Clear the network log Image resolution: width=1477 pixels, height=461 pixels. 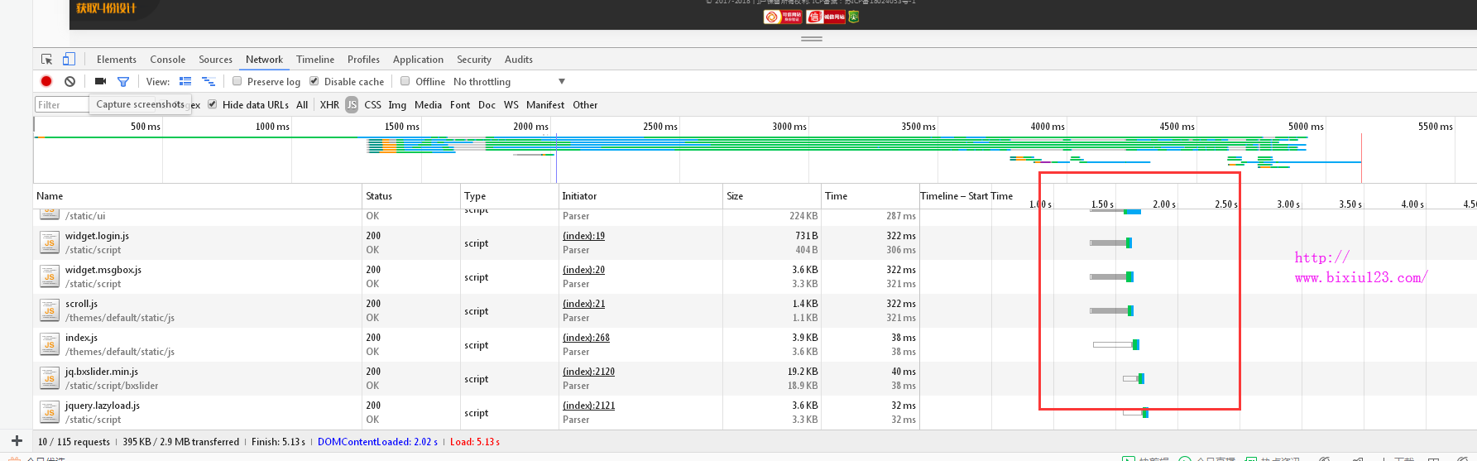tap(70, 81)
